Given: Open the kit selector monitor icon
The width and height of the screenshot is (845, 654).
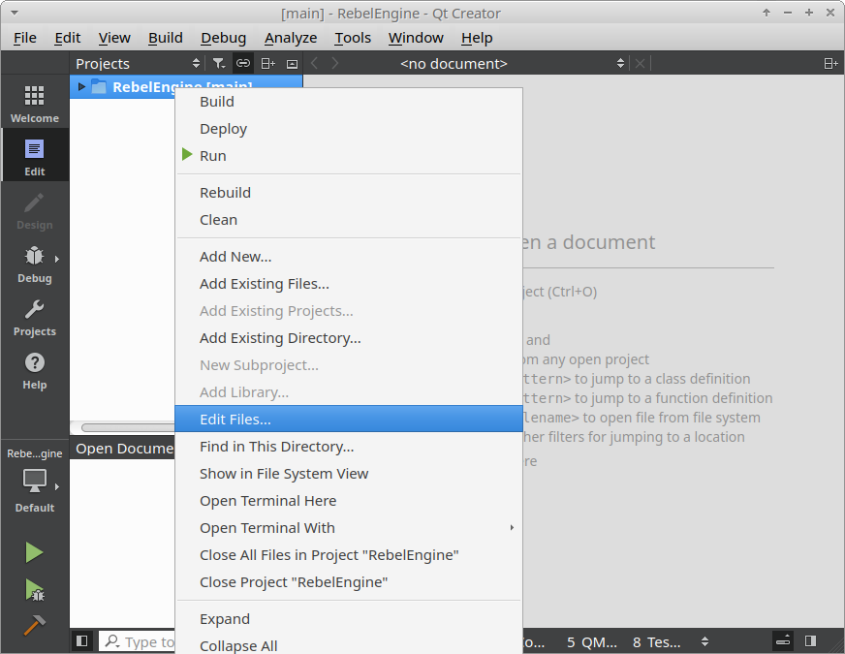Looking at the screenshot, I should point(35,481).
